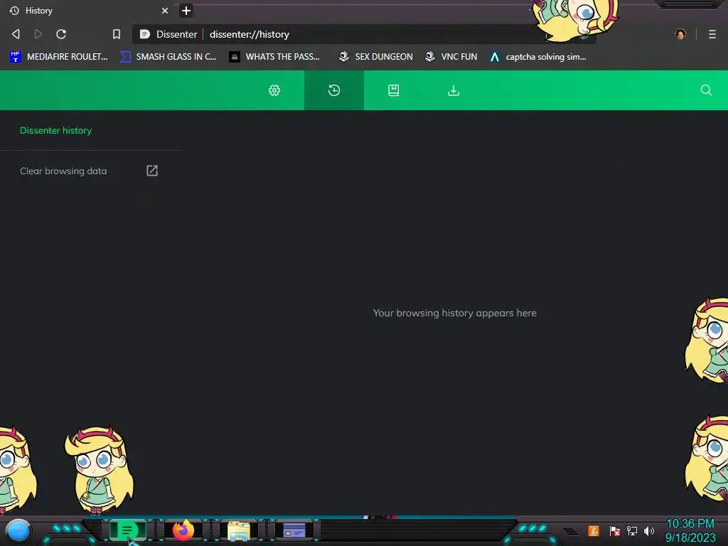Click Clear browsing data

[x=63, y=171]
